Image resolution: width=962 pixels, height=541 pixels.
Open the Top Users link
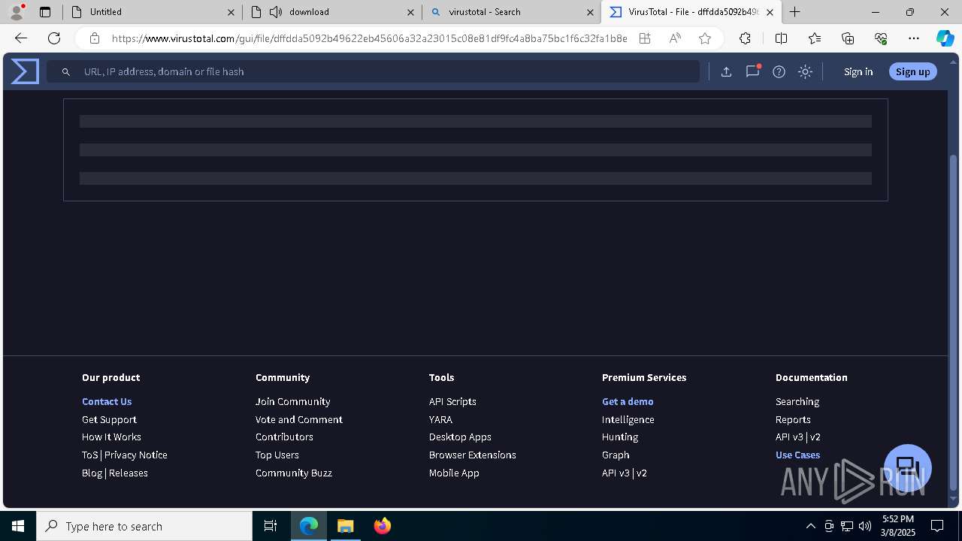277,455
